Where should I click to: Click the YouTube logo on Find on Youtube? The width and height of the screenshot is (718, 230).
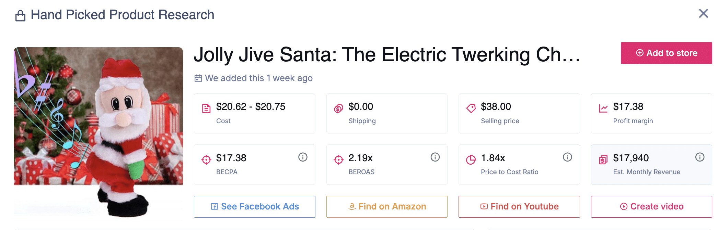(x=484, y=206)
